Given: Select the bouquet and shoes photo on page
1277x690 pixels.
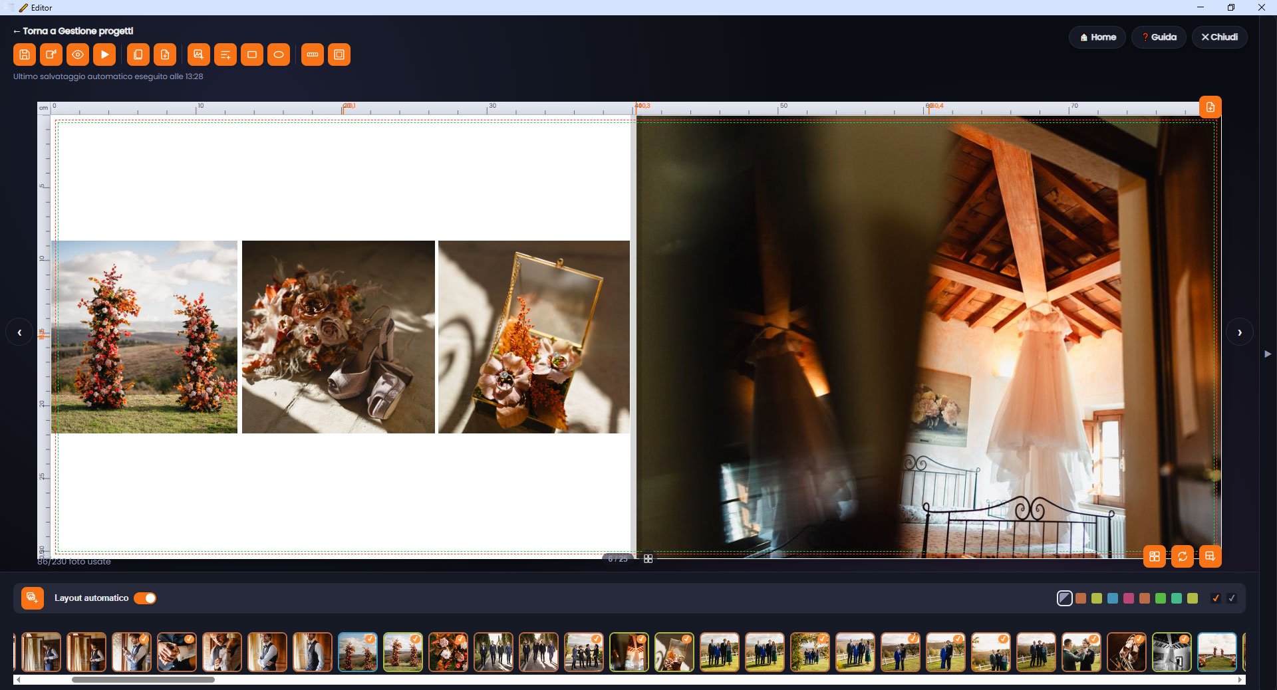Looking at the screenshot, I should 339,337.
